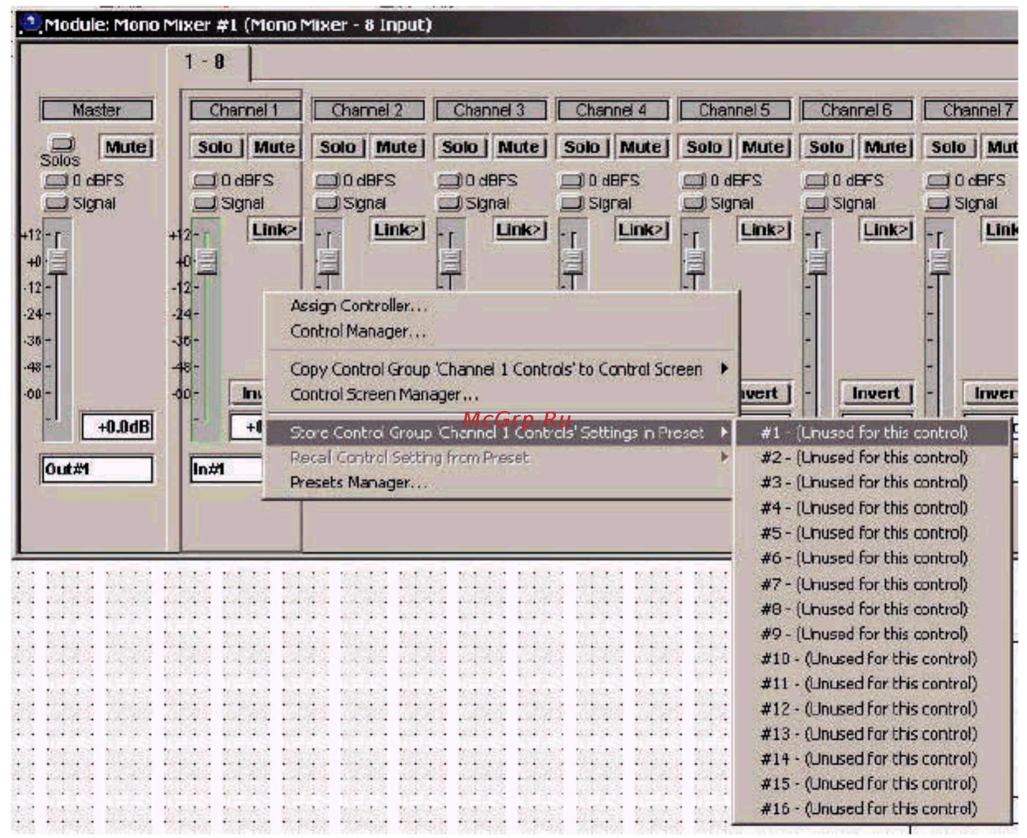Store settings in preset #3
The image size is (1027, 838).
coord(872,482)
